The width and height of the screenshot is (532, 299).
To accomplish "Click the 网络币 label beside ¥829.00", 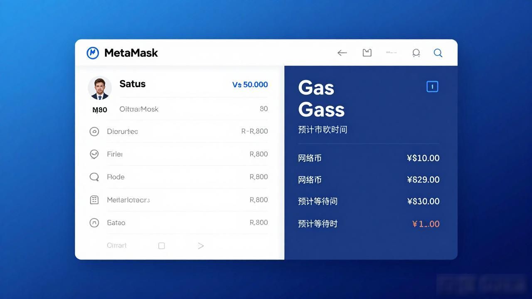I will pyautogui.click(x=310, y=180).
